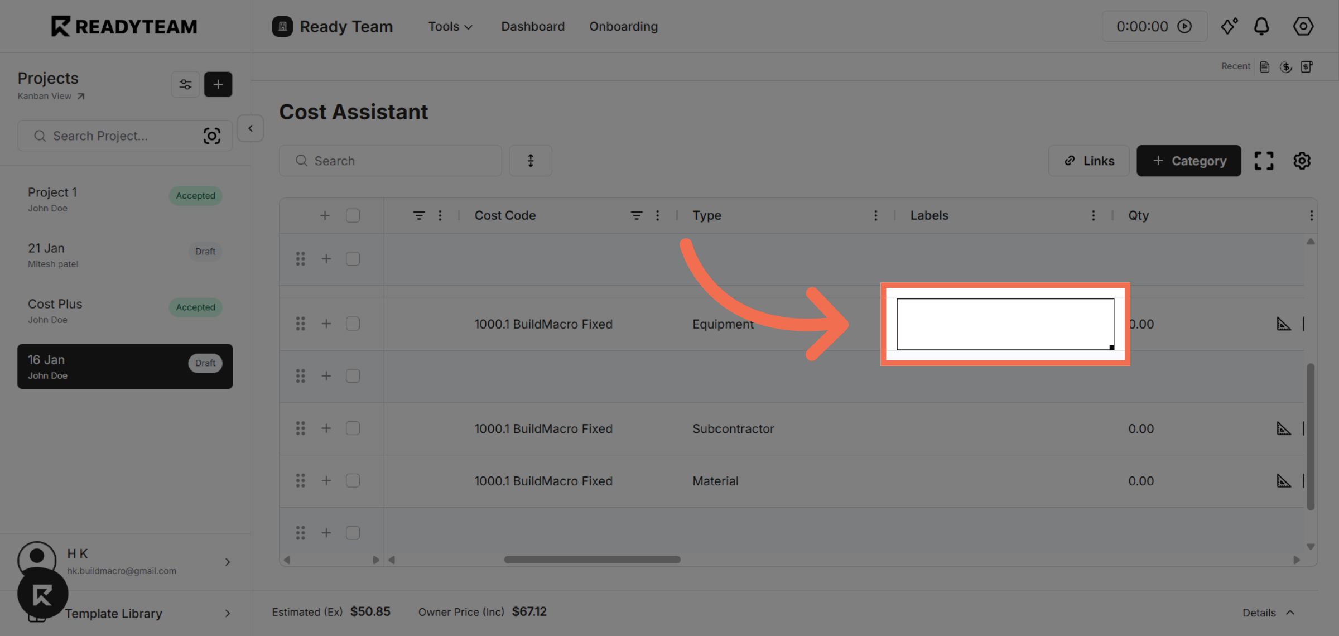This screenshot has width=1339, height=636.
Task: Open the invoice dollar-document icon
Action: point(1308,66)
